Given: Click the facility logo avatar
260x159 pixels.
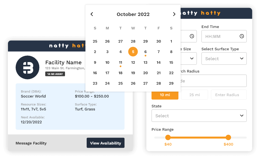Looking at the screenshot, I should 27,68.
